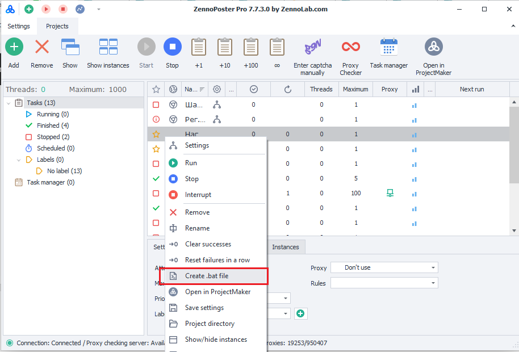Click the star column header icon
Image resolution: width=519 pixels, height=352 pixels.
point(156,89)
